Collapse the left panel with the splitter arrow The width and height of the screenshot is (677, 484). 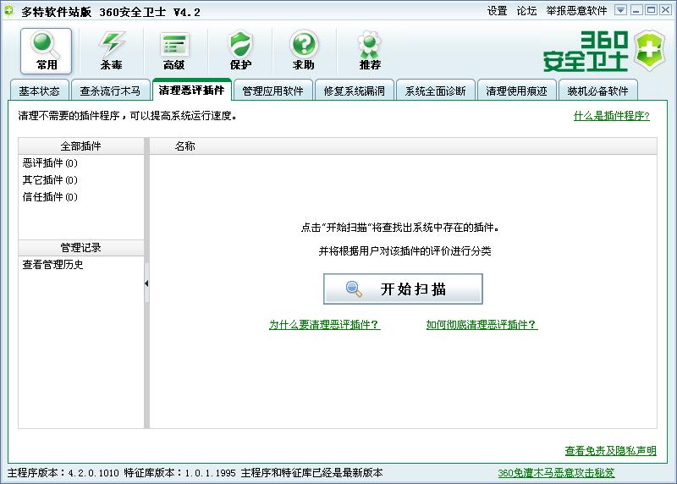pyautogui.click(x=146, y=283)
